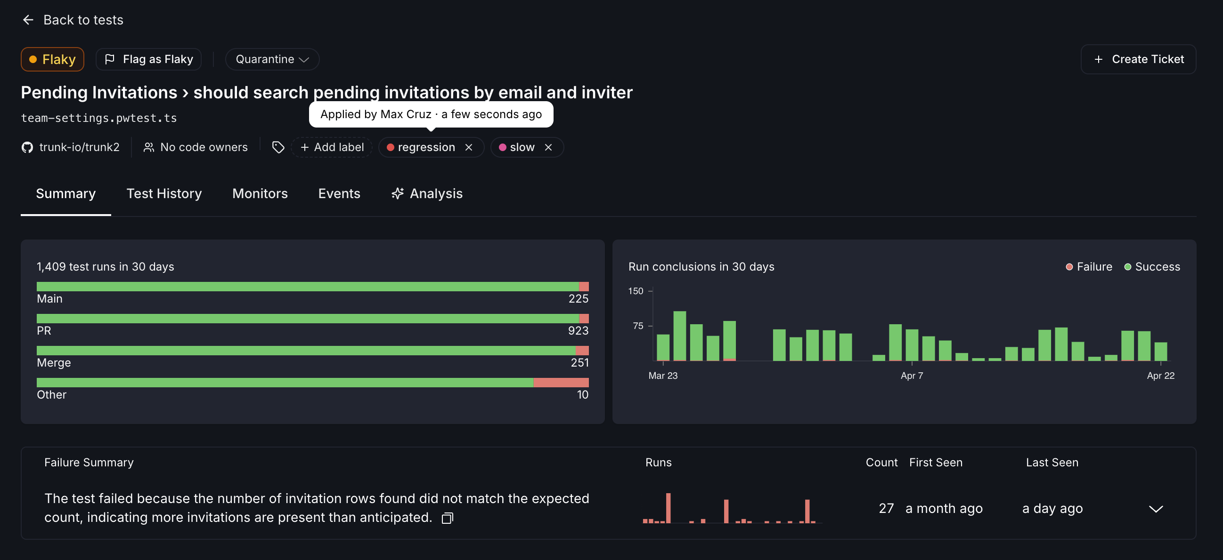Toggle Success series in chart legend
Image resolution: width=1223 pixels, height=560 pixels.
click(x=1151, y=267)
